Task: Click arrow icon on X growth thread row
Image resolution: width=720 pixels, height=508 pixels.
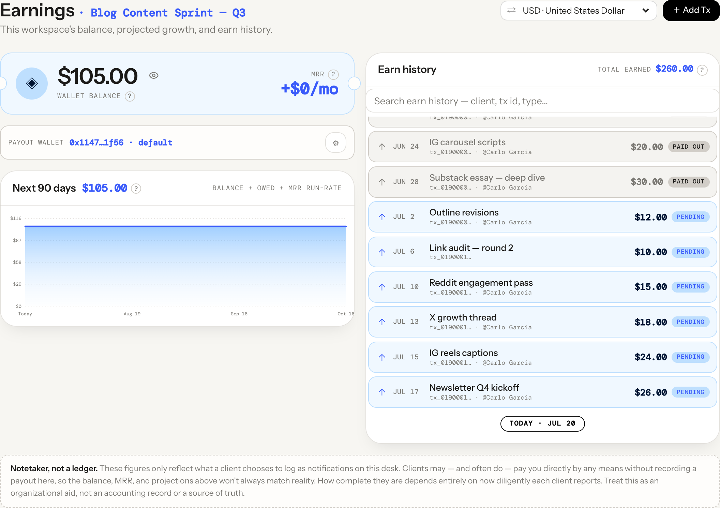Action: [x=382, y=322]
